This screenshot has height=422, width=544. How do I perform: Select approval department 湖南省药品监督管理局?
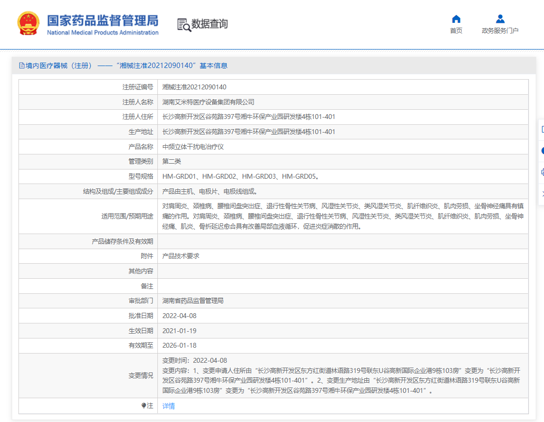click(x=193, y=301)
